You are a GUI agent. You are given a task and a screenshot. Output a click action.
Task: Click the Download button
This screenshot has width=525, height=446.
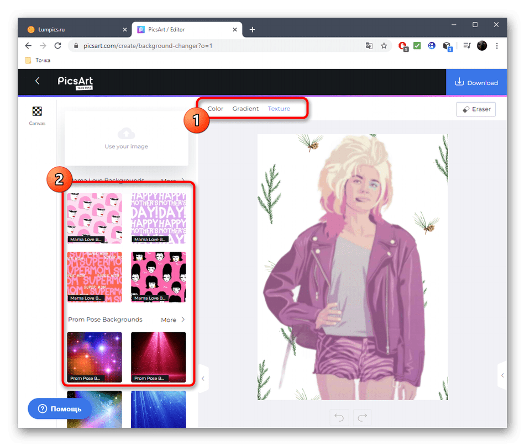[476, 83]
